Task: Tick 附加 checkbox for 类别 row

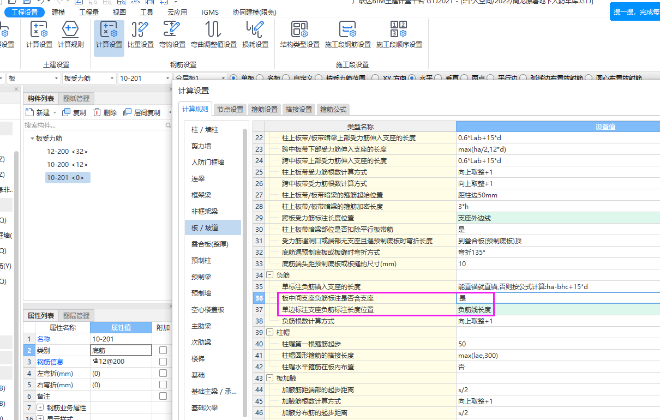Action: 163,350
